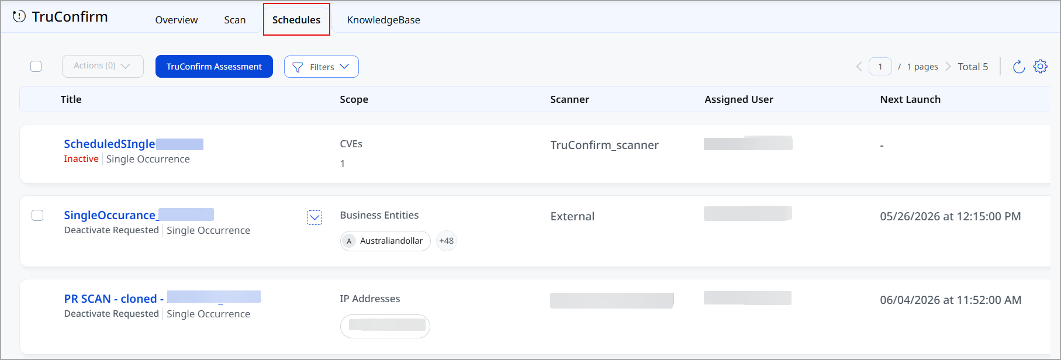The height and width of the screenshot is (360, 1061).
Task: Go to the previous page arrow
Action: (859, 67)
